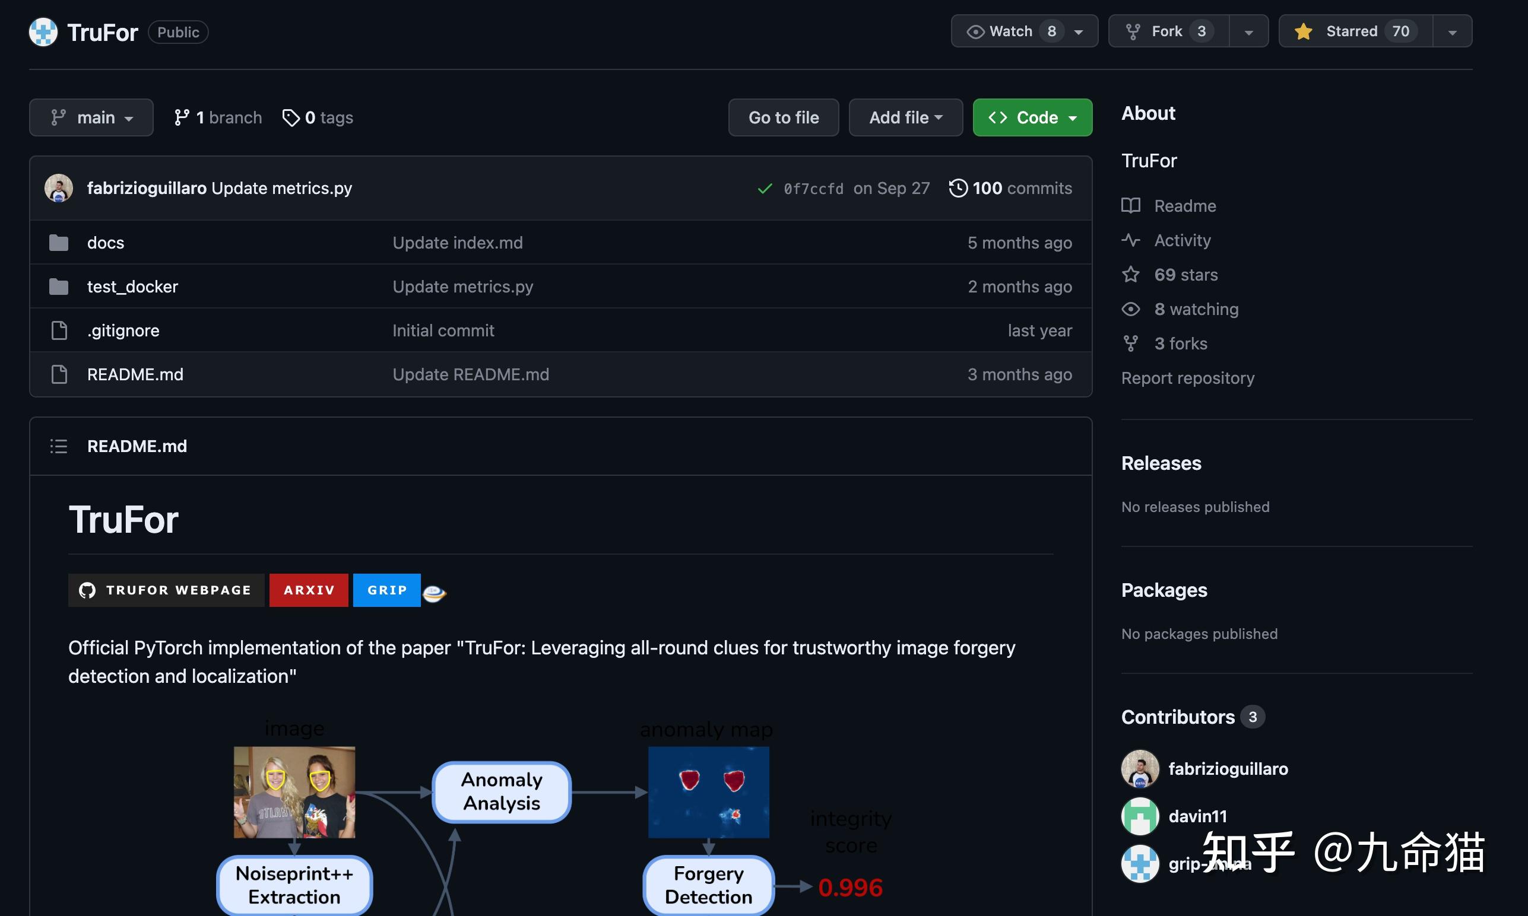Screen dimensions: 1528x916
Task: Expand the Watch notifications dropdown arrow
Action: pos(1079,31)
